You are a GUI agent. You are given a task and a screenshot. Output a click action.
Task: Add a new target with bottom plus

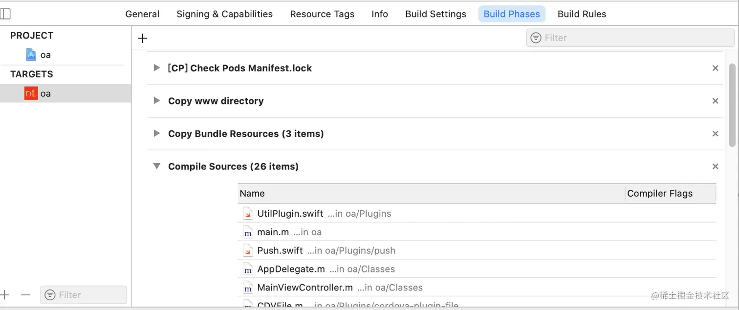5,295
